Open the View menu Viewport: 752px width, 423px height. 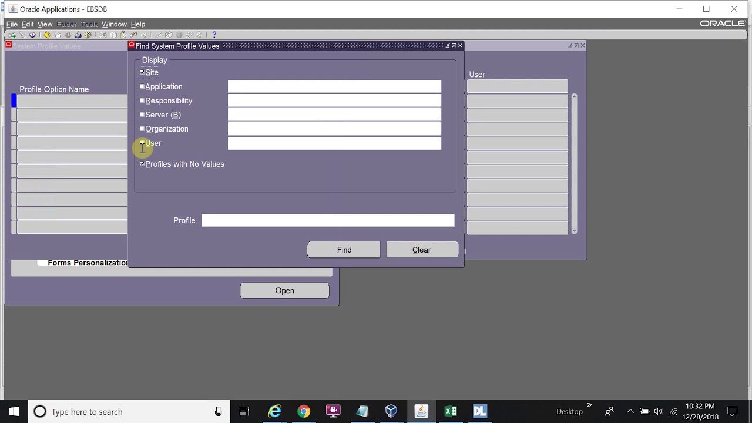point(45,24)
